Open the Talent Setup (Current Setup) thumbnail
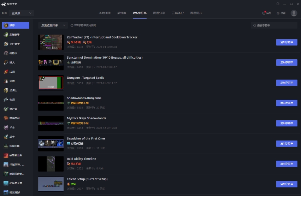The width and height of the screenshot is (301, 197). pos(51,184)
